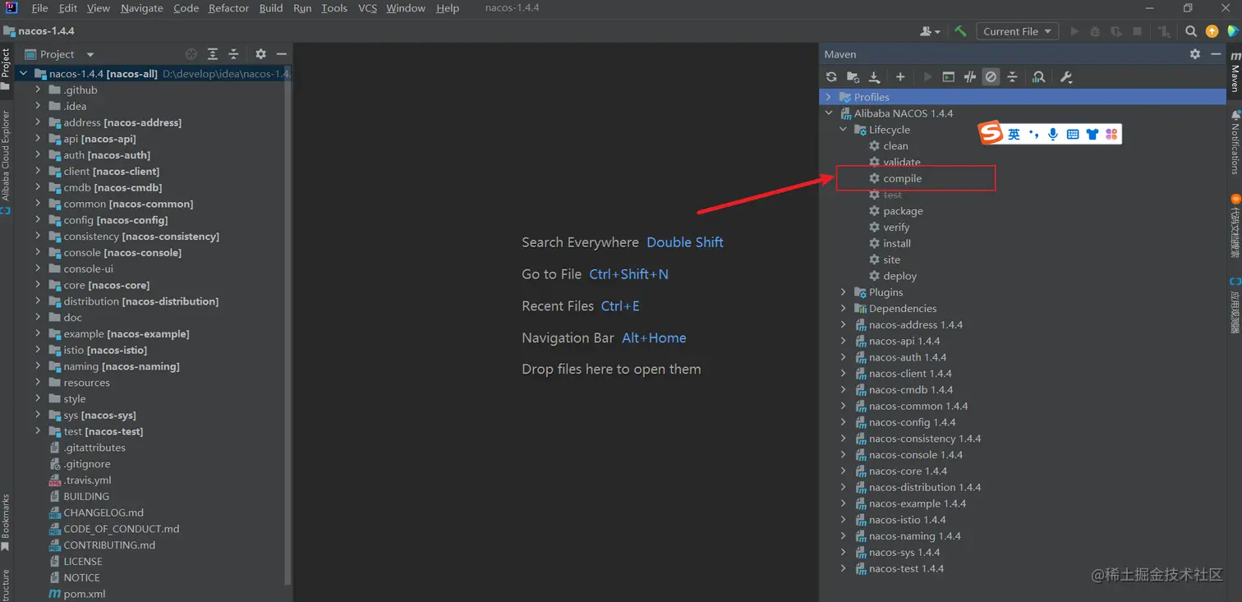Open Maven panel gear options
This screenshot has height=602, width=1242.
pos(1195,53)
